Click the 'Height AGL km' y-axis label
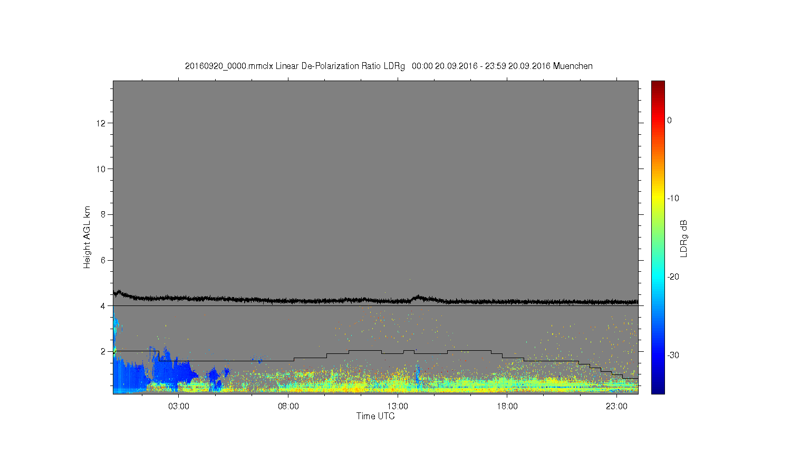This screenshot has width=791, height=474. (87, 237)
